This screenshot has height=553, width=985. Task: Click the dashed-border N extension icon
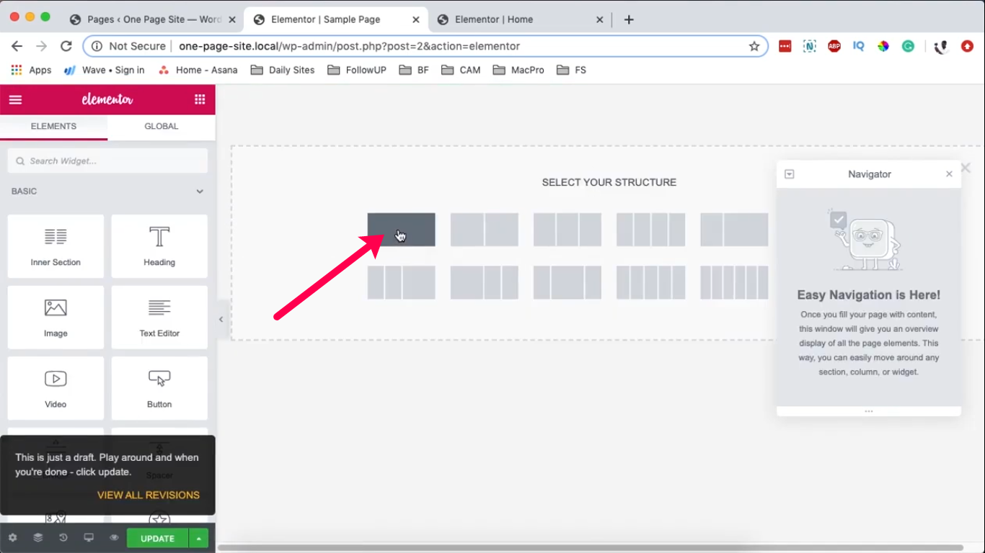coord(810,46)
